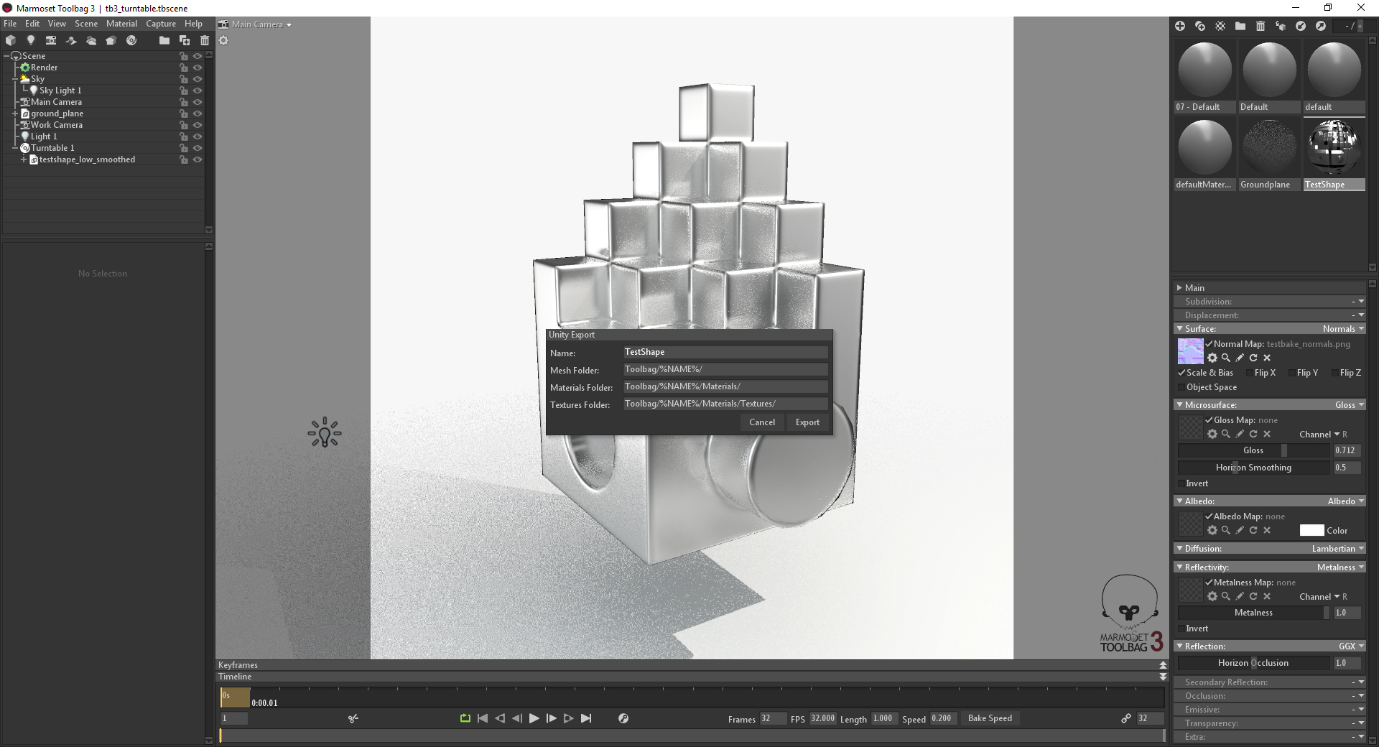Viewport: 1379px width, 747px height.
Task: Click the viewport settings gear icon
Action: tap(223, 40)
